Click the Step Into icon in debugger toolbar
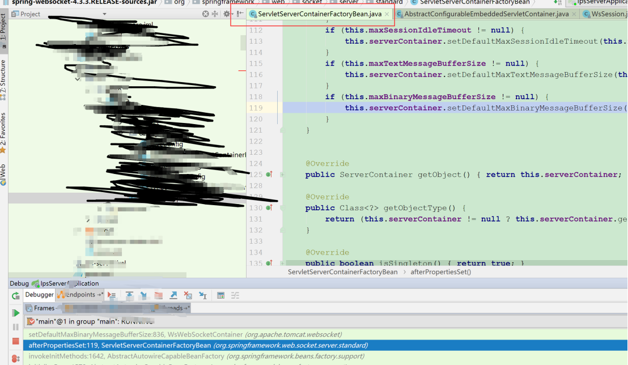This screenshot has height=365, width=628. tap(144, 295)
